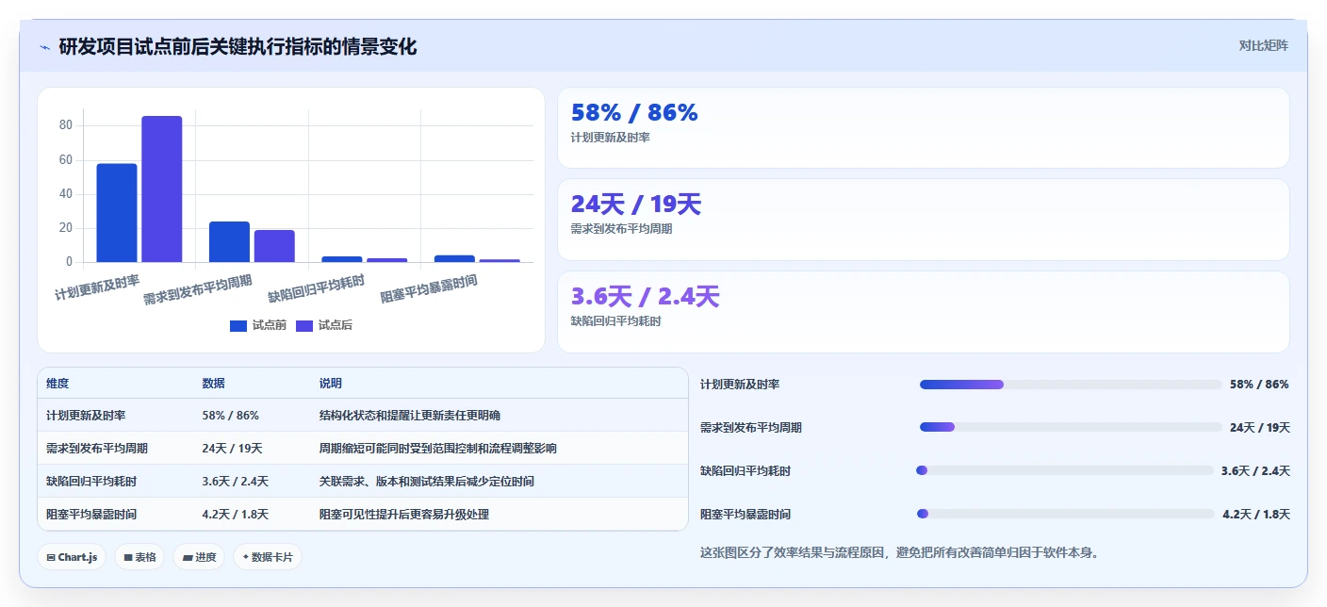This screenshot has height=607, width=1327.
Task: Click the icon inside Chart.js chip
Action: tap(51, 558)
